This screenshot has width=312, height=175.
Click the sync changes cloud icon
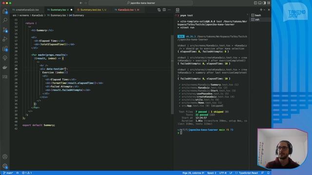coord(18,173)
